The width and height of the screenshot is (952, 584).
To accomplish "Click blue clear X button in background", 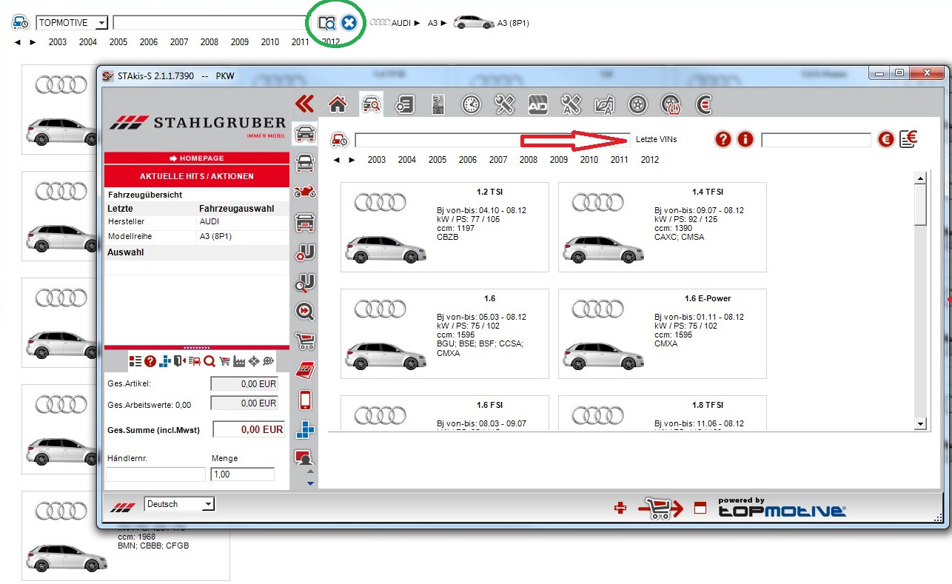I will (x=349, y=23).
